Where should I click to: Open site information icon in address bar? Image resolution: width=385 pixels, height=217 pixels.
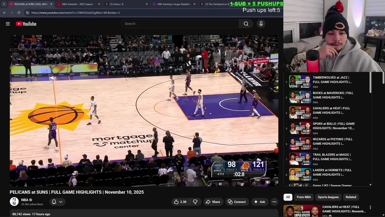click(x=27, y=13)
